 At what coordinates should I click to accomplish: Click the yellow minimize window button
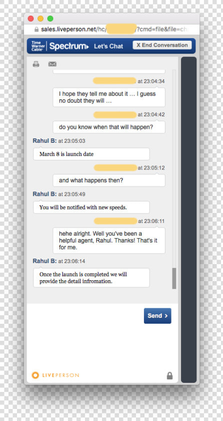(x=40, y=19)
